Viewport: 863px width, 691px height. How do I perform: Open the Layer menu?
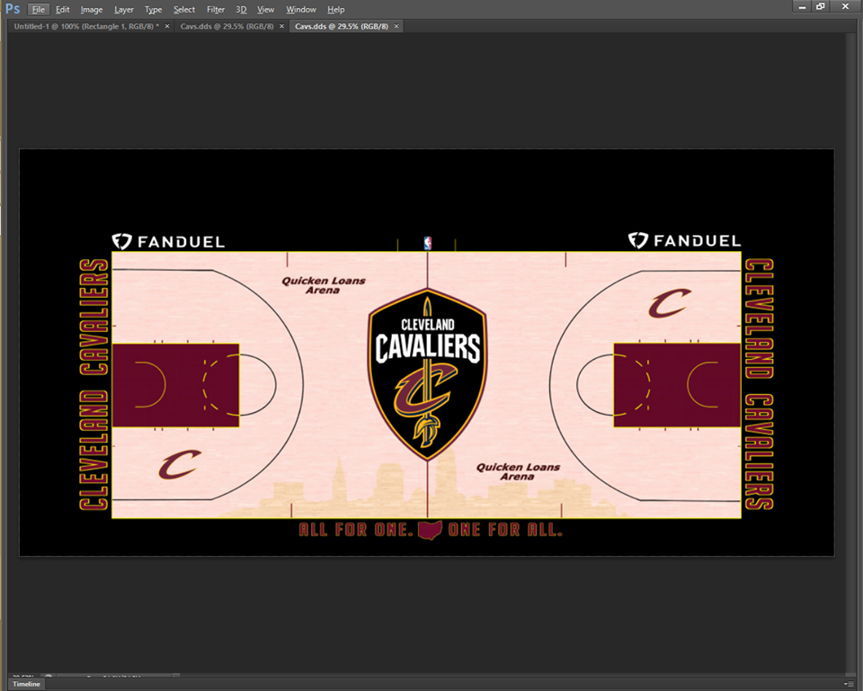point(123,9)
